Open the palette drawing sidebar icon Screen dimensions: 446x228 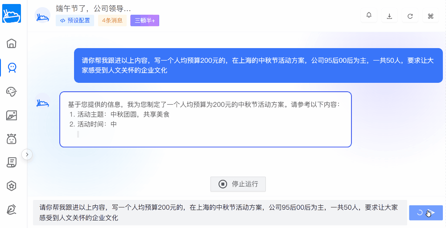[x=12, y=91]
